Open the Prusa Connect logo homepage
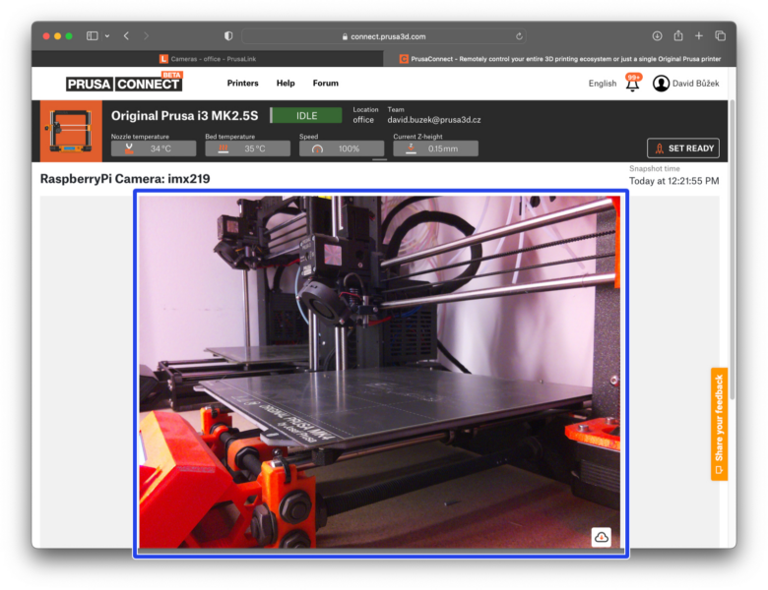Image resolution: width=768 pixels, height=590 pixels. [124, 83]
